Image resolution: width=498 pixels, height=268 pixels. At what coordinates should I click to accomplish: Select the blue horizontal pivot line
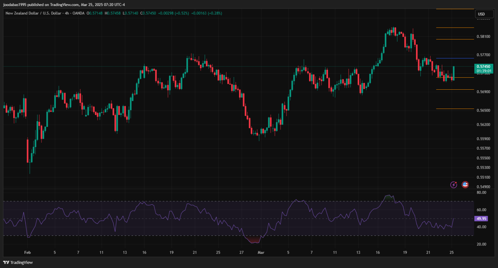[x=455, y=58]
